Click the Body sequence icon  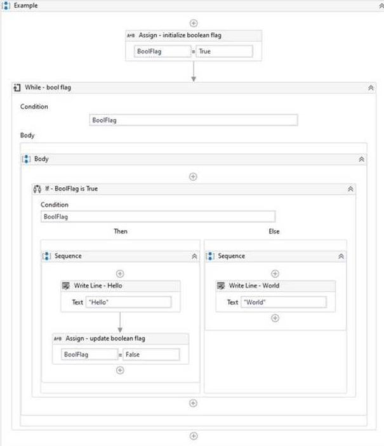click(26, 159)
